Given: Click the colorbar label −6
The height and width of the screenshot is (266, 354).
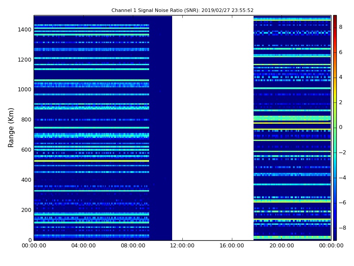Looking at the screenshot, I should [342, 203].
